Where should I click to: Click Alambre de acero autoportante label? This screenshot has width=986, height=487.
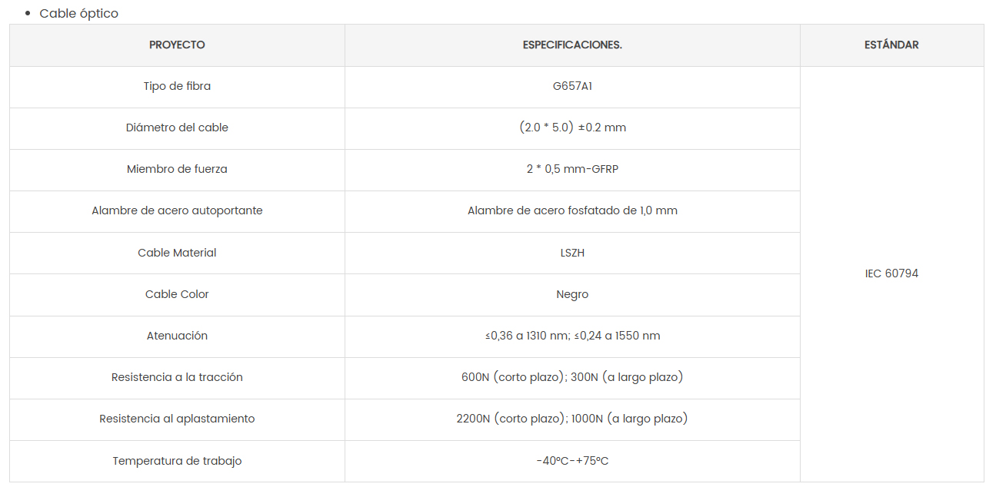[177, 210]
